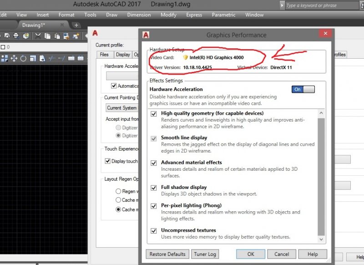Click effects list scroll up arrow

pos(321,113)
